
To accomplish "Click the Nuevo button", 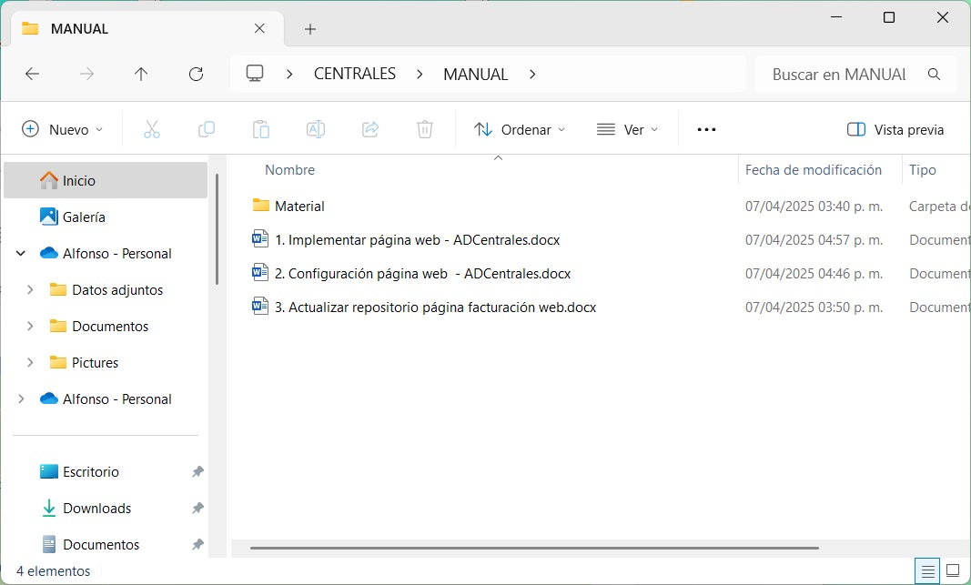I will (x=62, y=129).
